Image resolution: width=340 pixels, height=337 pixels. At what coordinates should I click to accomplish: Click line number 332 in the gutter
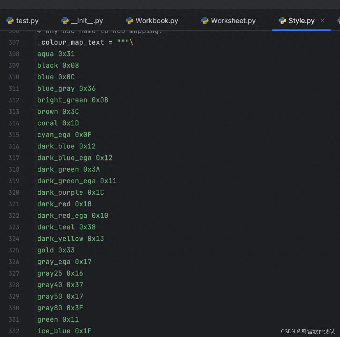(14, 331)
